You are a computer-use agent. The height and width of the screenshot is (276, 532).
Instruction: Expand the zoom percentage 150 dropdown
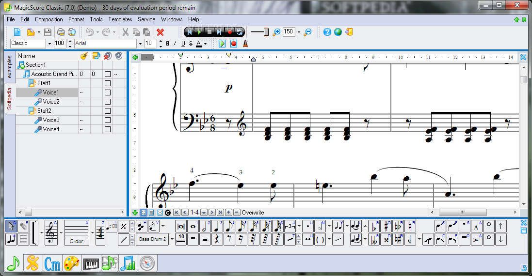[299, 32]
